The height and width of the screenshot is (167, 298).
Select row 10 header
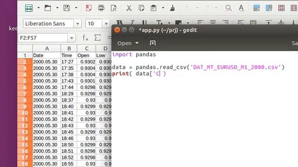[25, 113]
